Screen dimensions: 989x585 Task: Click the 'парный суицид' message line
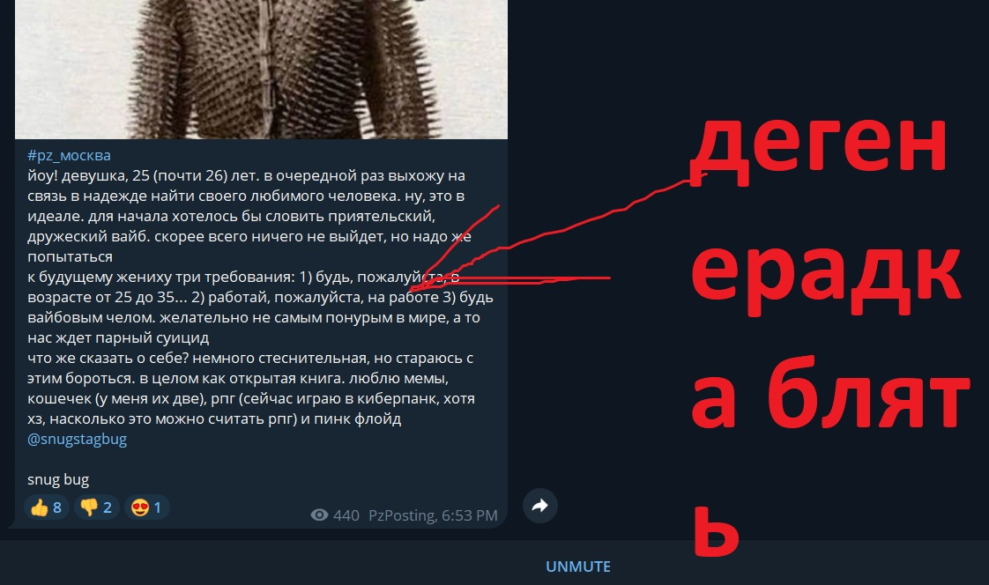point(118,338)
